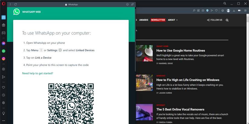
Task: Click the page vertical scrollbar up arrow
Action: tap(248, 15)
